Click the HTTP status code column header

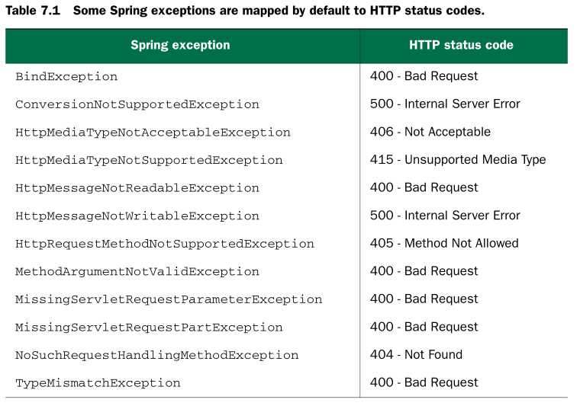(461, 45)
